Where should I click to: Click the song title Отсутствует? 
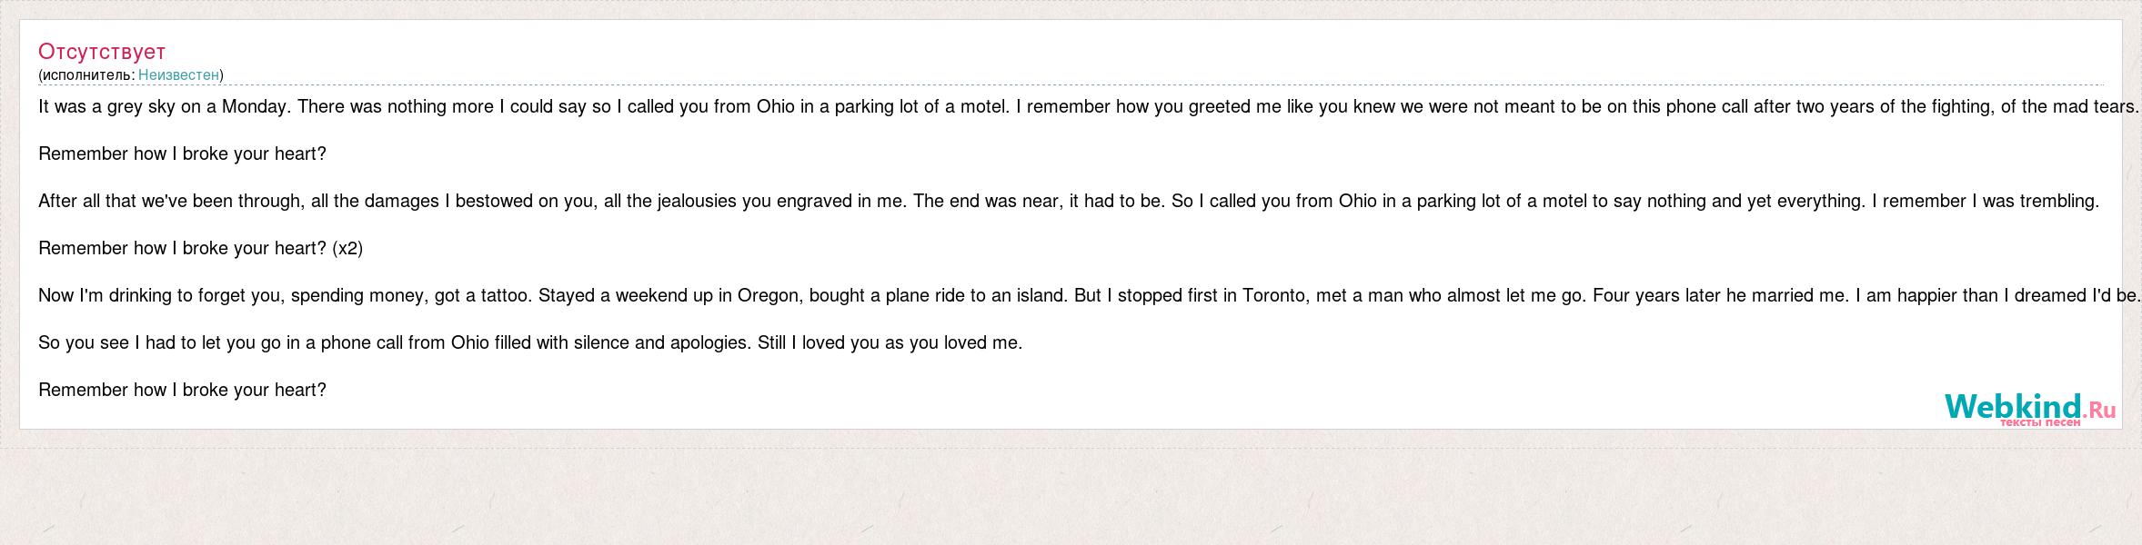click(102, 51)
